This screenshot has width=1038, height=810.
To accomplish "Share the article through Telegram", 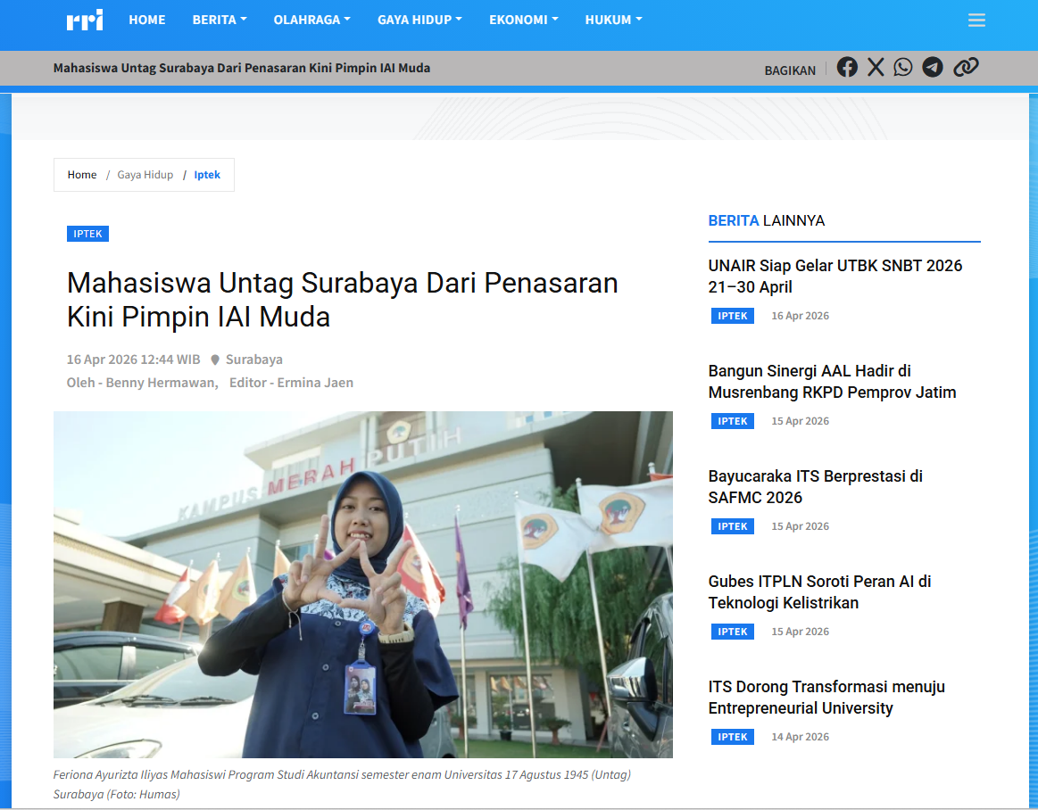I will tap(932, 66).
